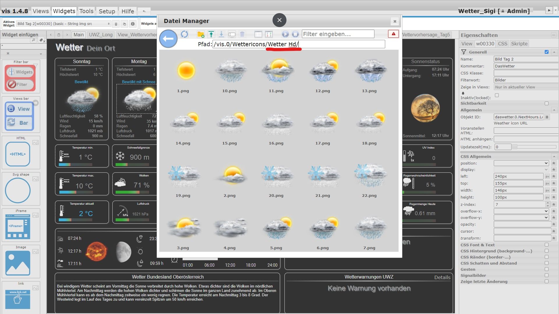The width and height of the screenshot is (559, 314).
Task: Enable the CSS Font & Text checkbox
Action: click(x=546, y=245)
